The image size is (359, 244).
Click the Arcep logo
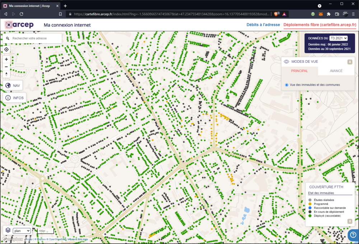[19, 25]
